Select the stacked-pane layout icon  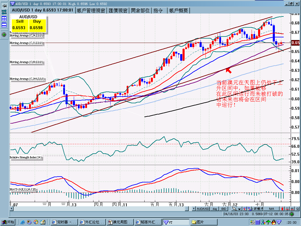point(4,25)
